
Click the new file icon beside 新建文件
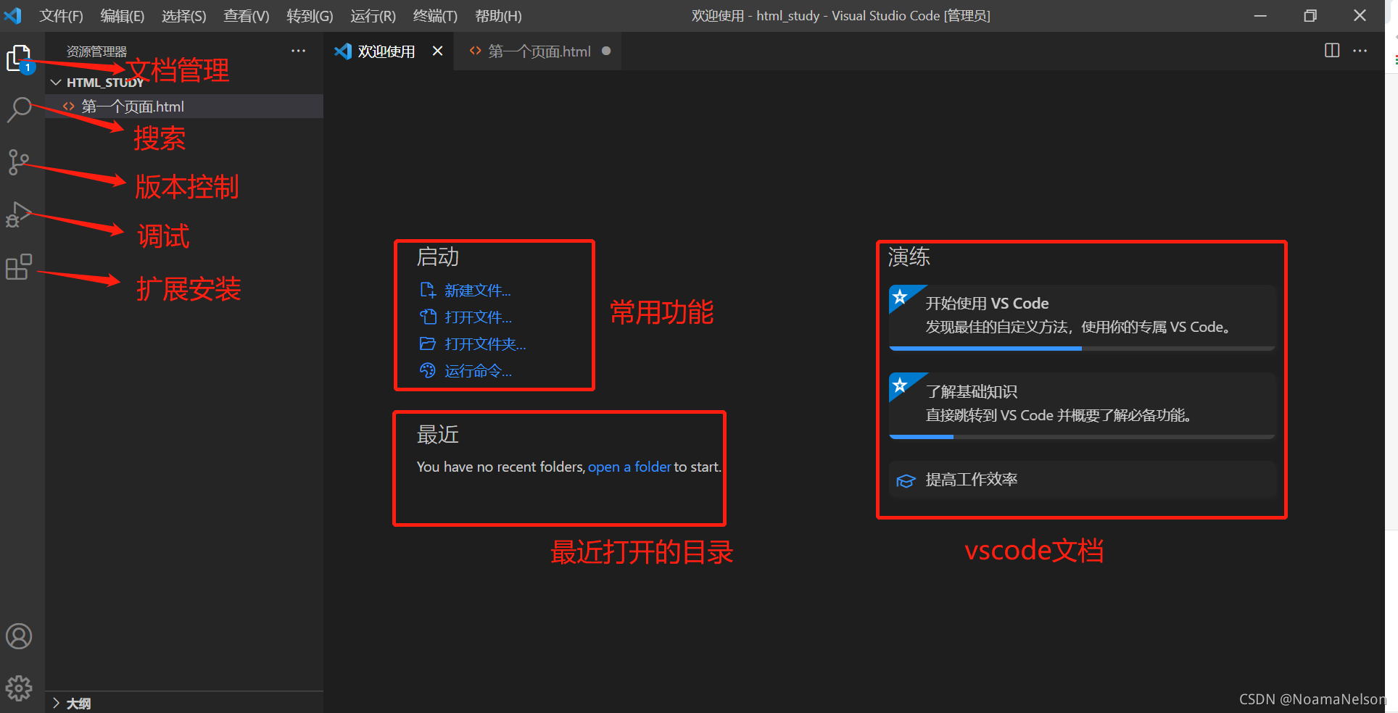pyautogui.click(x=428, y=290)
